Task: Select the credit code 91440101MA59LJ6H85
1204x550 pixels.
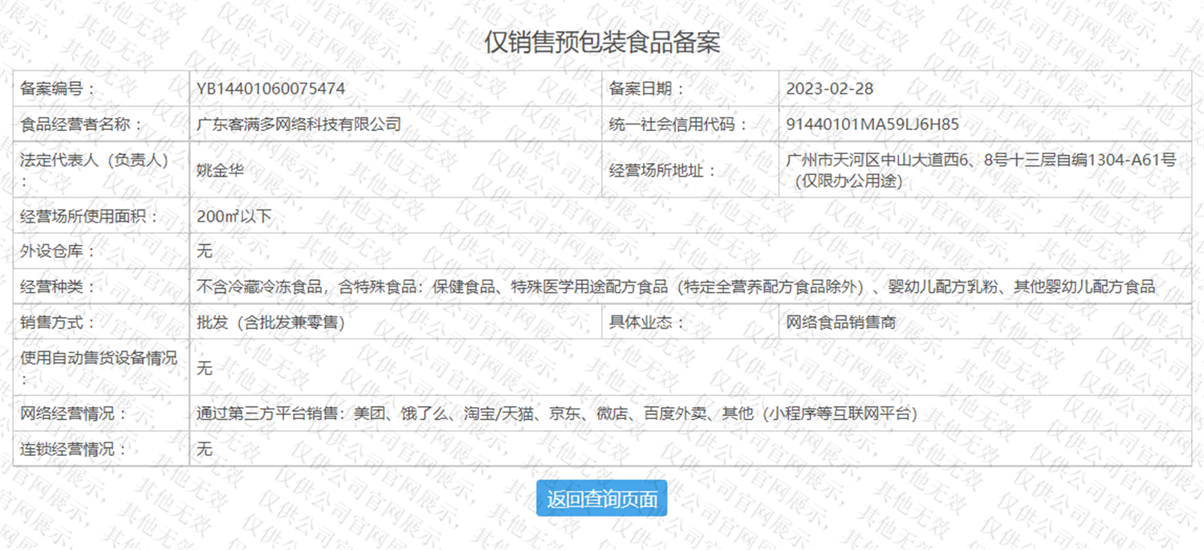Action: 872,124
